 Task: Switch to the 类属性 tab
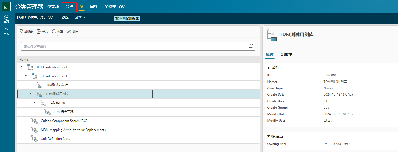point(286,54)
